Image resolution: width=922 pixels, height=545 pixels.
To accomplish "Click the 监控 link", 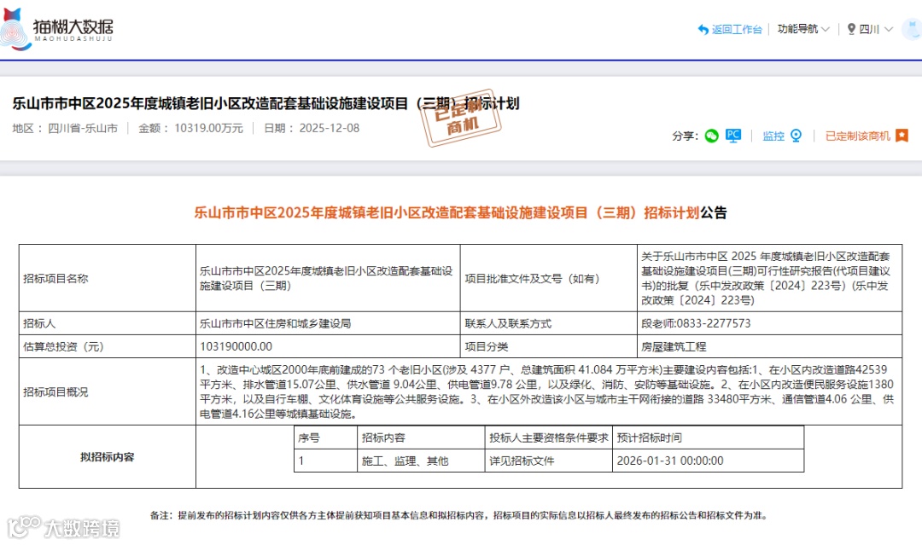I will tap(773, 136).
